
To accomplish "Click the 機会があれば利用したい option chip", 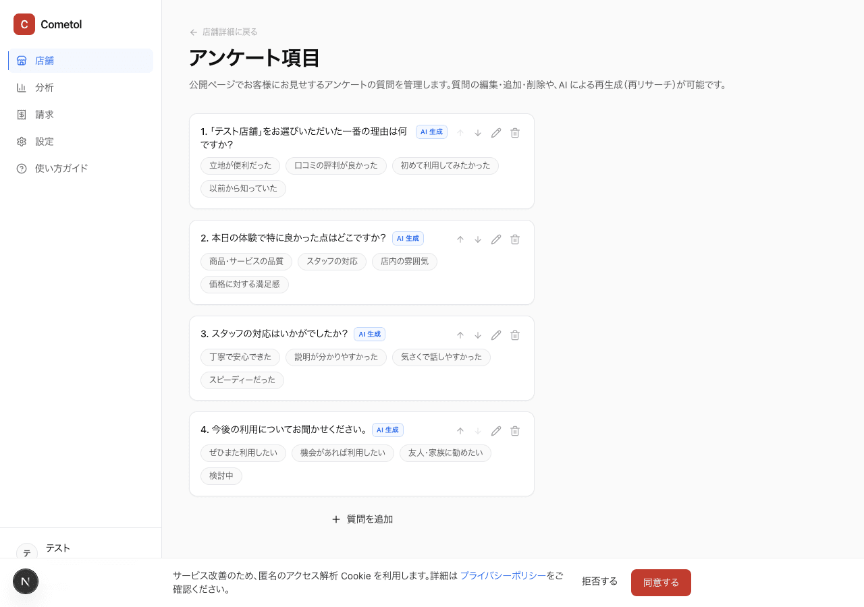I will (343, 453).
